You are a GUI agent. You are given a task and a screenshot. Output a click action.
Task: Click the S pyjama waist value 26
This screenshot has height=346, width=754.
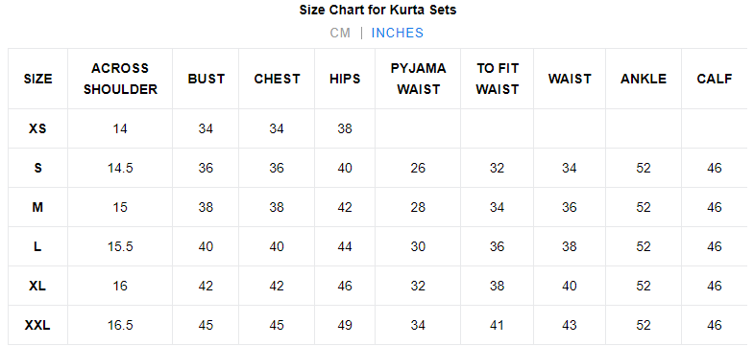pos(419,168)
